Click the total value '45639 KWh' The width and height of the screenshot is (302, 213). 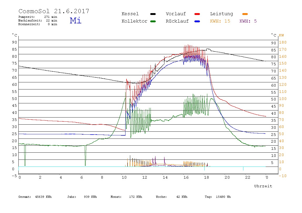click(43, 197)
